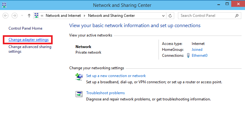This screenshot has height=121, width=245.
Task: Expand the arrow after Network and Internet breadcrumb
Action: pos(85,16)
